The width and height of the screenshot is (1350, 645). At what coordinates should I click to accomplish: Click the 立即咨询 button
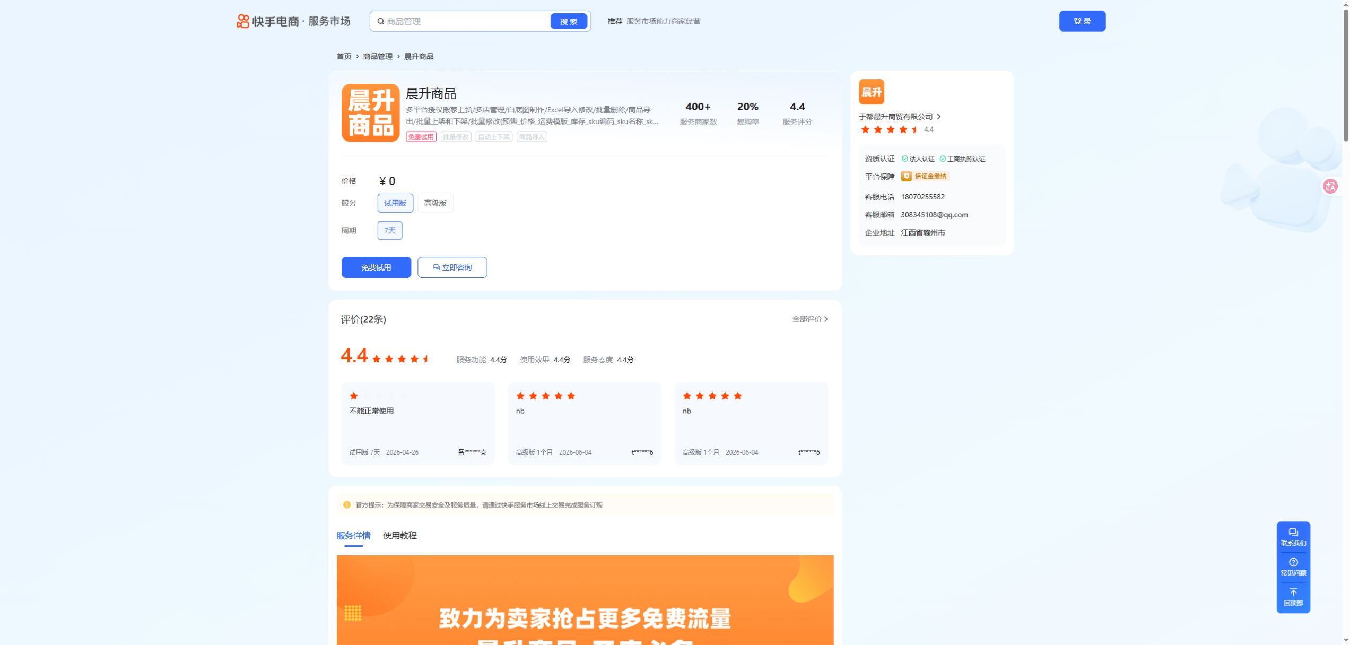pos(451,267)
